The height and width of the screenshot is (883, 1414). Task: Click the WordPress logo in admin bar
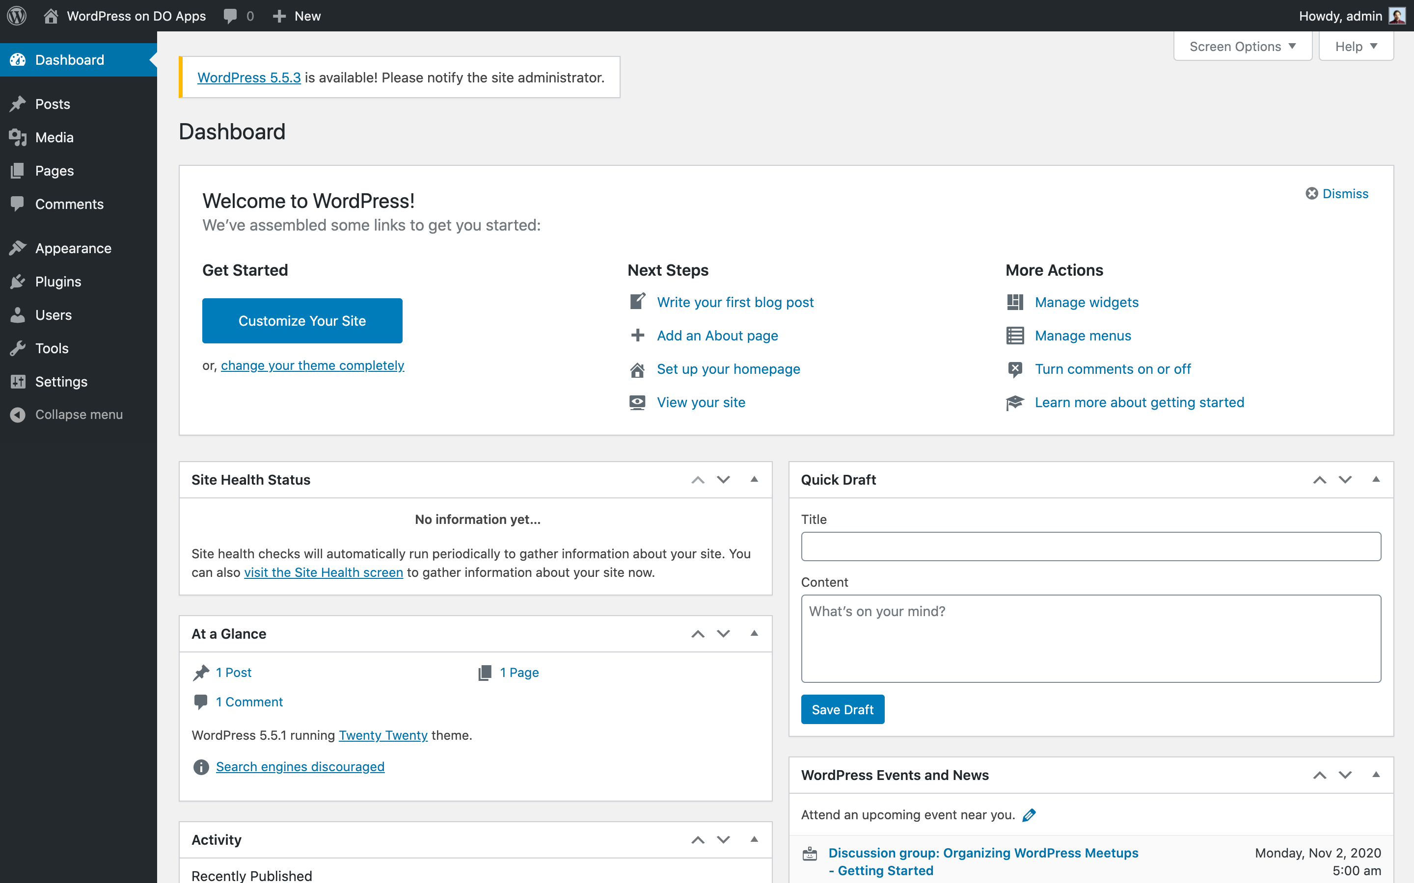coord(17,16)
